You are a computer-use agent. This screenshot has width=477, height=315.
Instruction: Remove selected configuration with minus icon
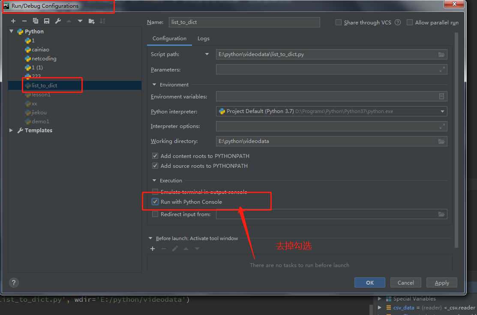coord(24,21)
